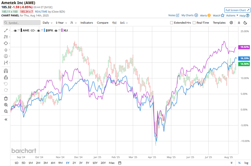Click the My Charts plus icon
251x166 pixels.
(196, 15)
